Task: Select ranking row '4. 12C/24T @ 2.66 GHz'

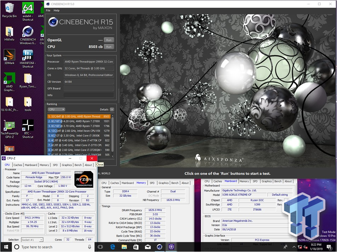Action: [79, 131]
